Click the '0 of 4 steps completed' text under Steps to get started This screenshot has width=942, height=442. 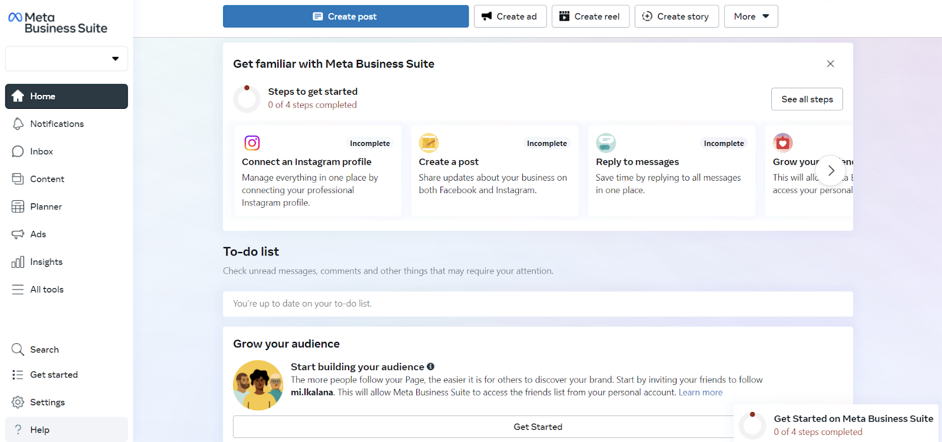(312, 105)
